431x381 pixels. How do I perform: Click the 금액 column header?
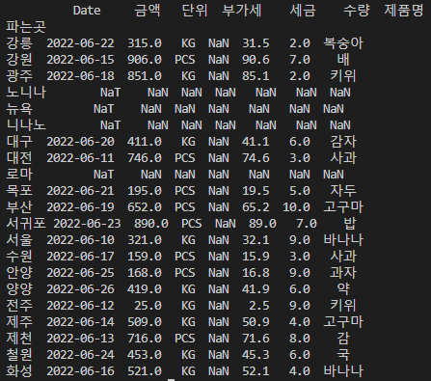148,11
